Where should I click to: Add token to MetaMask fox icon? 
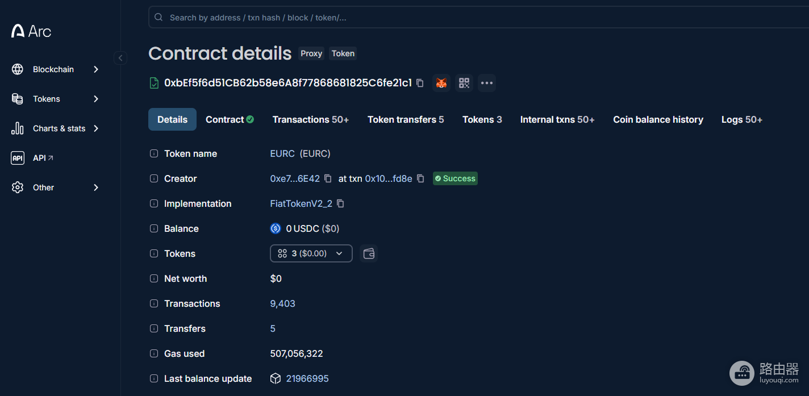[x=441, y=83]
